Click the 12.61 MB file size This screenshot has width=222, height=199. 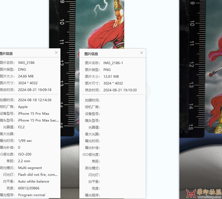[x=111, y=77]
